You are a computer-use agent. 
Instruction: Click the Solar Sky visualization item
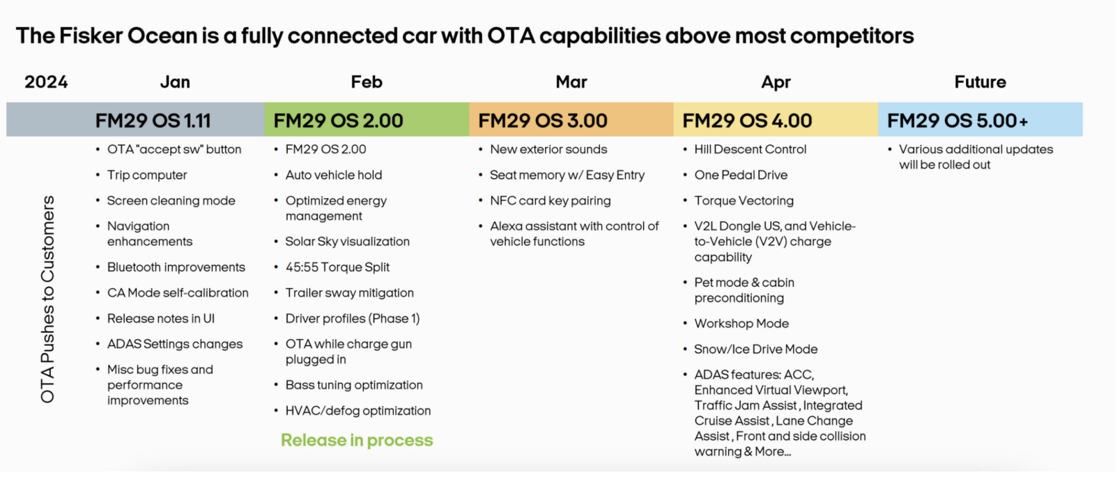(347, 242)
